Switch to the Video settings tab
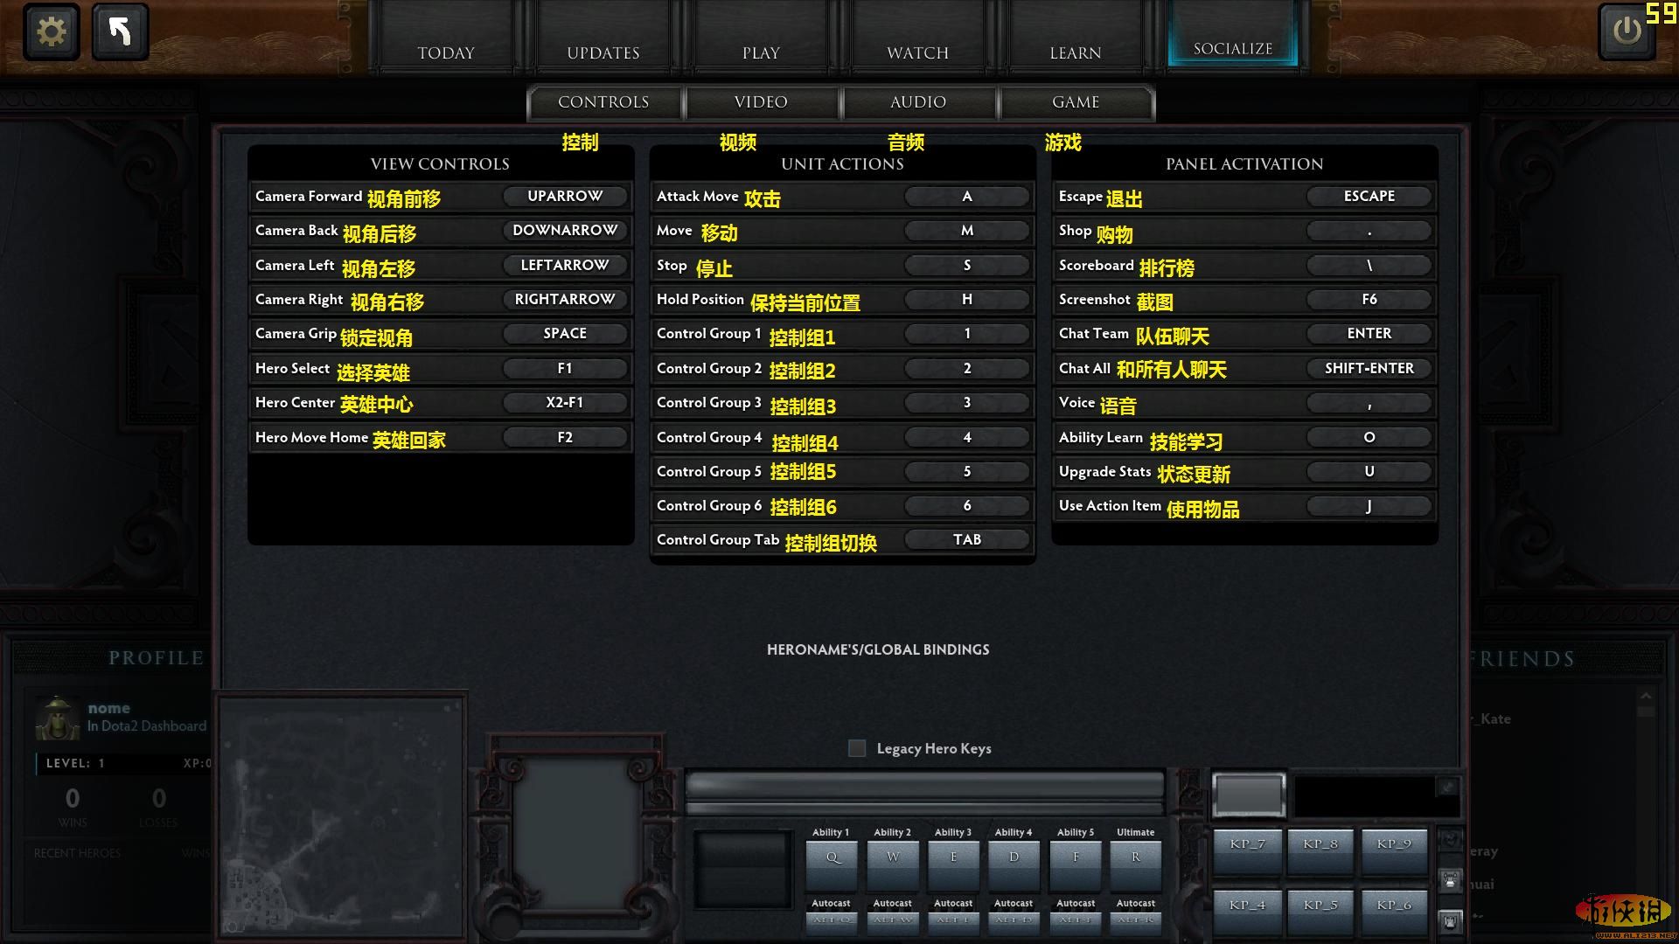The width and height of the screenshot is (1679, 944). pyautogui.click(x=761, y=101)
